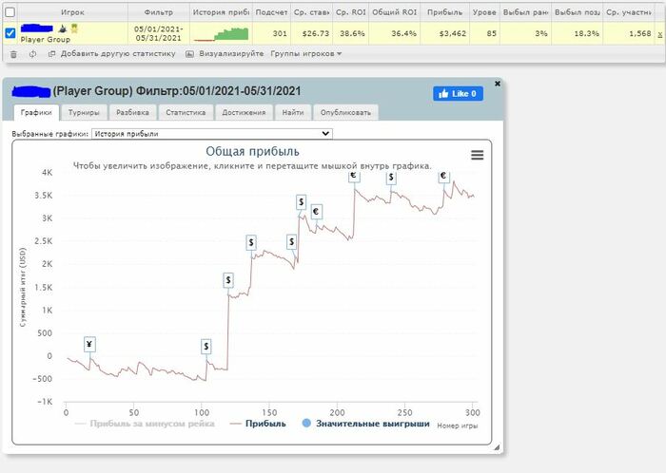Click the resize grip icon at chart corner
The width and height of the screenshot is (666, 473).
coord(497,446)
